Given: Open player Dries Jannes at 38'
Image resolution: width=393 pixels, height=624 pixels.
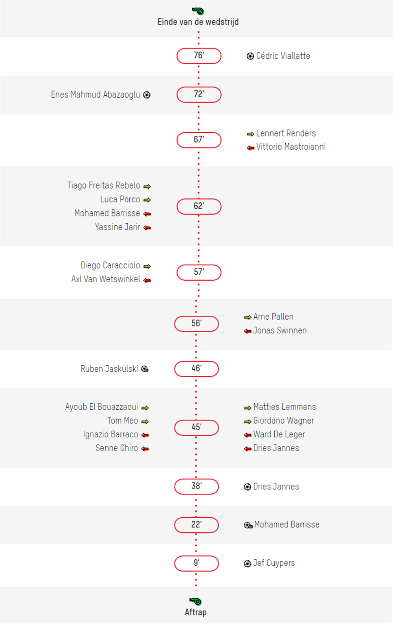Looking at the screenshot, I should 276,487.
